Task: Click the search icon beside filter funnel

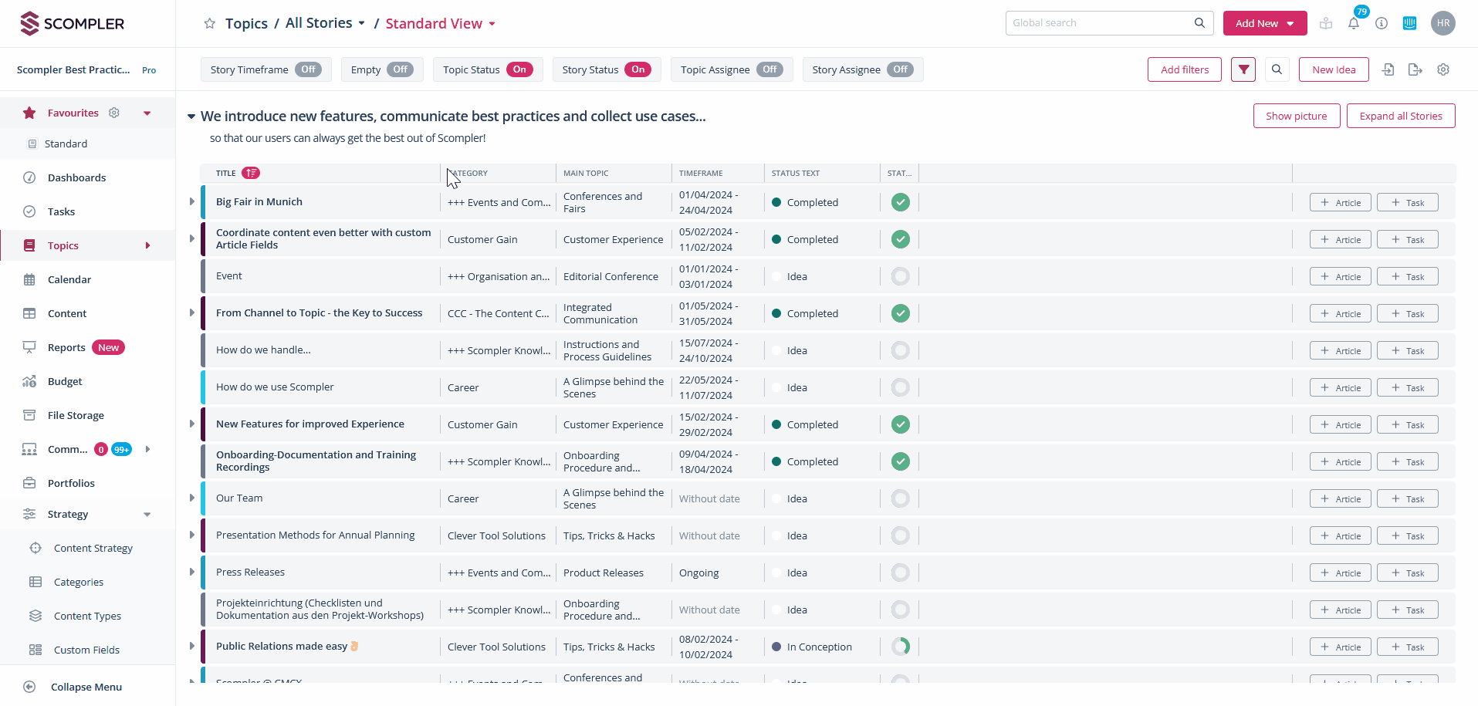Action: point(1277,69)
